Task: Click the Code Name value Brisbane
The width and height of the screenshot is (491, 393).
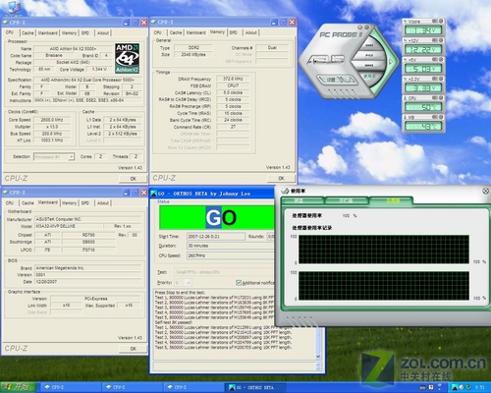Action: (x=54, y=55)
